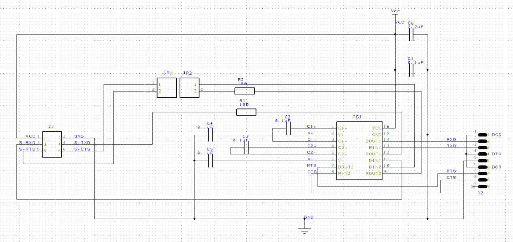The height and width of the screenshot is (242, 513).
Task: Select capacitor C4 symbol
Action: (x=211, y=135)
